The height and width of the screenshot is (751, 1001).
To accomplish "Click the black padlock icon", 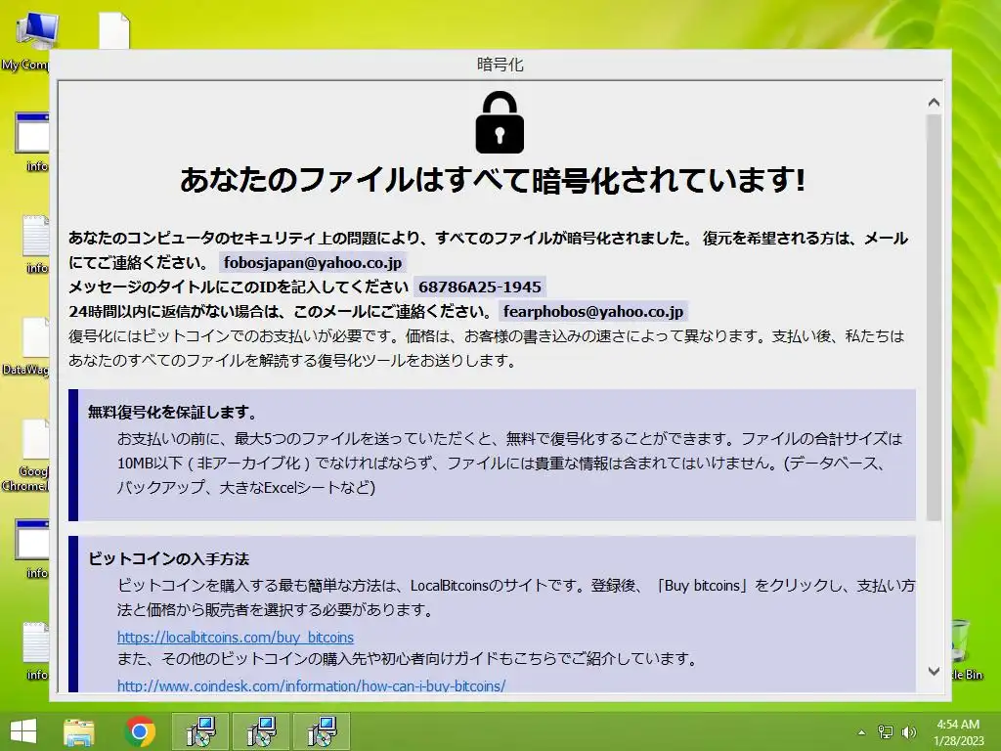I will [500, 122].
